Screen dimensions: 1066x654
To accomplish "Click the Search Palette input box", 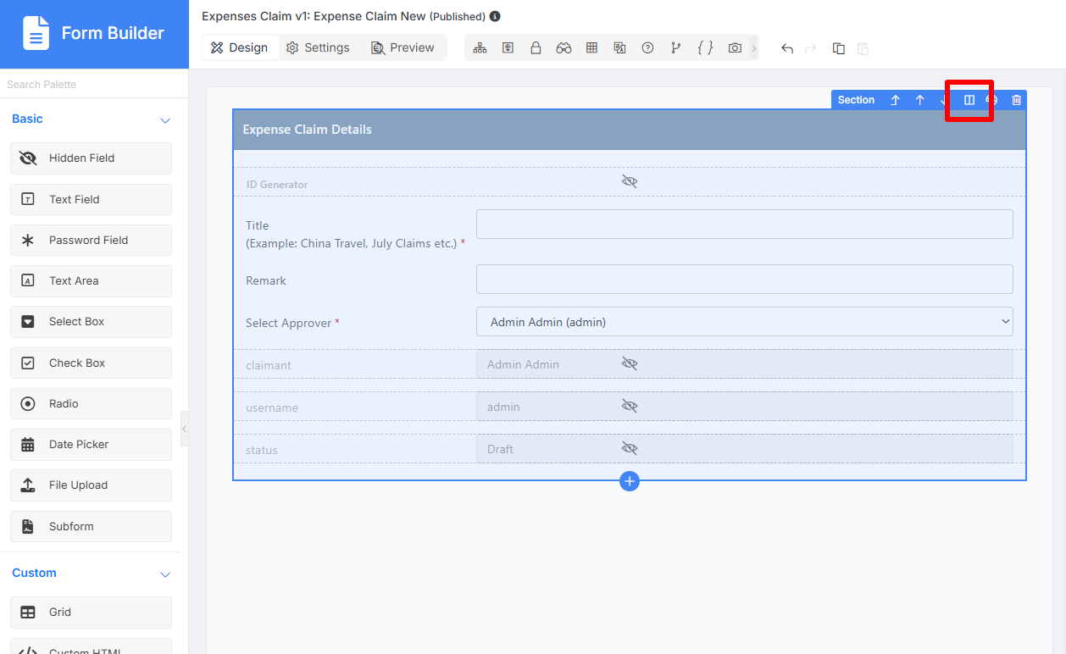I will [94, 85].
